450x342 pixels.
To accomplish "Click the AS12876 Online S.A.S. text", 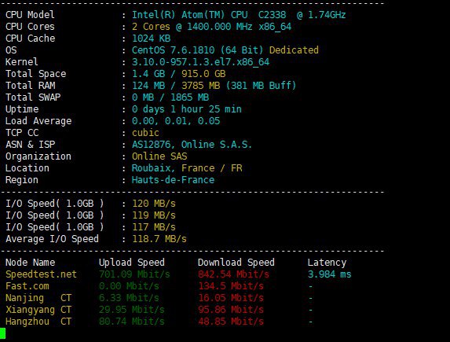I will click(192, 145).
